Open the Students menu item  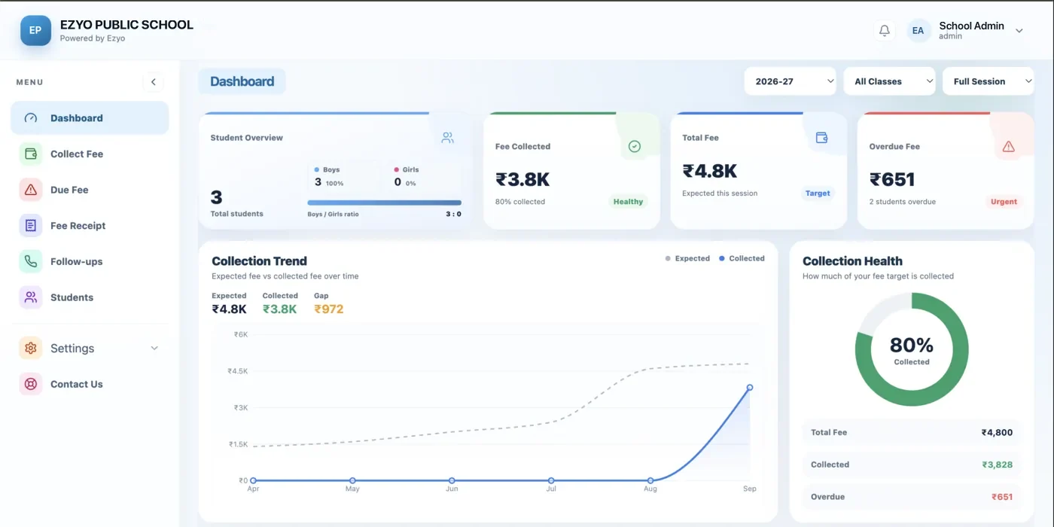click(x=90, y=297)
